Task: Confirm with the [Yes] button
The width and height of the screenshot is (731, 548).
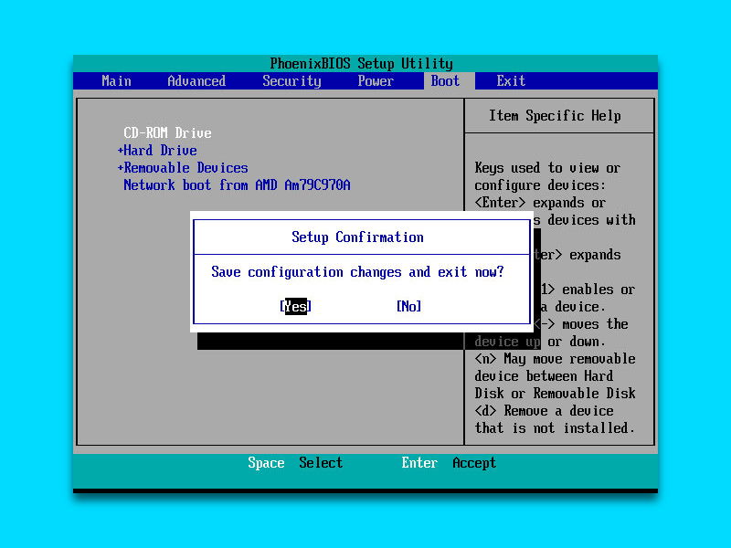Action: (295, 306)
